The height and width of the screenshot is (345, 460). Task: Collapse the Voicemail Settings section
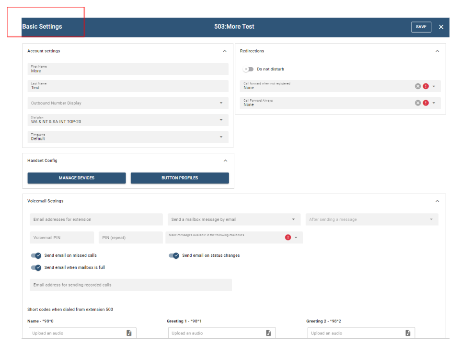437,201
